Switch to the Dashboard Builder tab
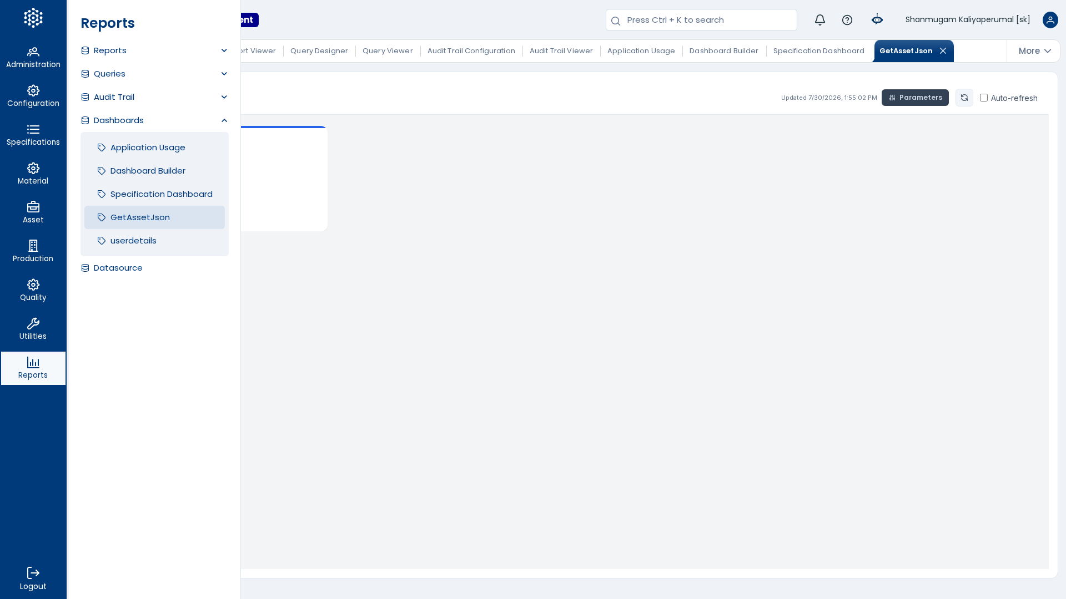The height and width of the screenshot is (599, 1066). coord(724,51)
